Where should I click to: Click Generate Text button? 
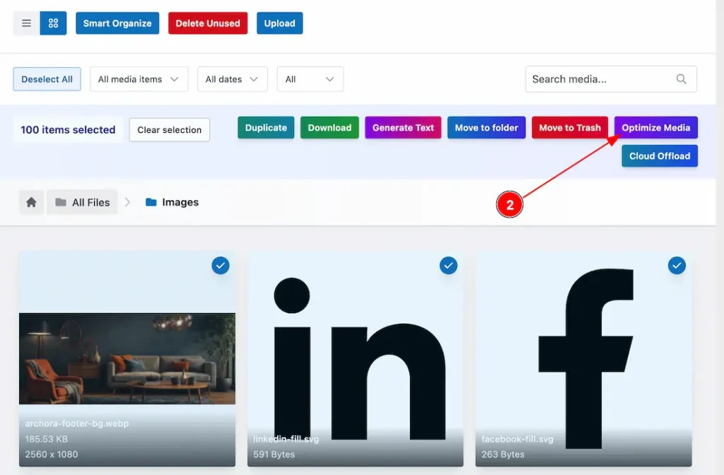403,127
